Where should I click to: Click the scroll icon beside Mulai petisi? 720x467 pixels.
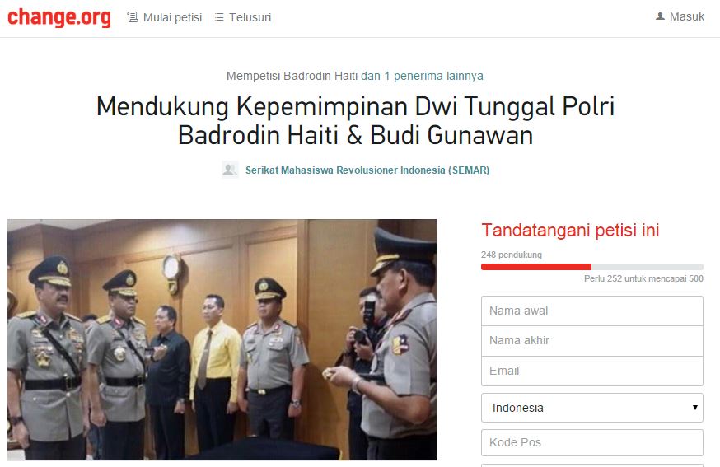(133, 17)
